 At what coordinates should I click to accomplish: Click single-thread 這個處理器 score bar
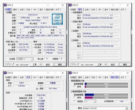point(106,84)
